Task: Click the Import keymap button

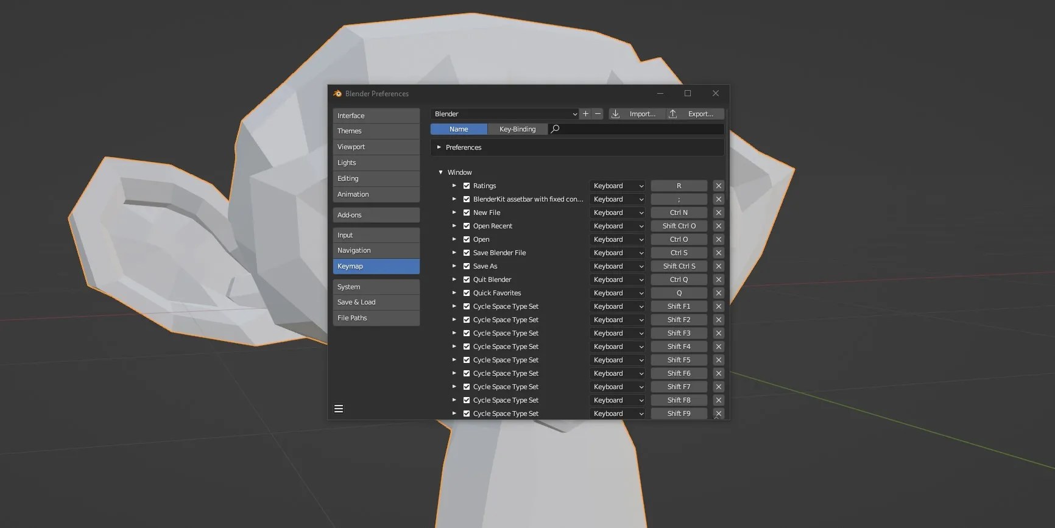Action: pyautogui.click(x=637, y=114)
